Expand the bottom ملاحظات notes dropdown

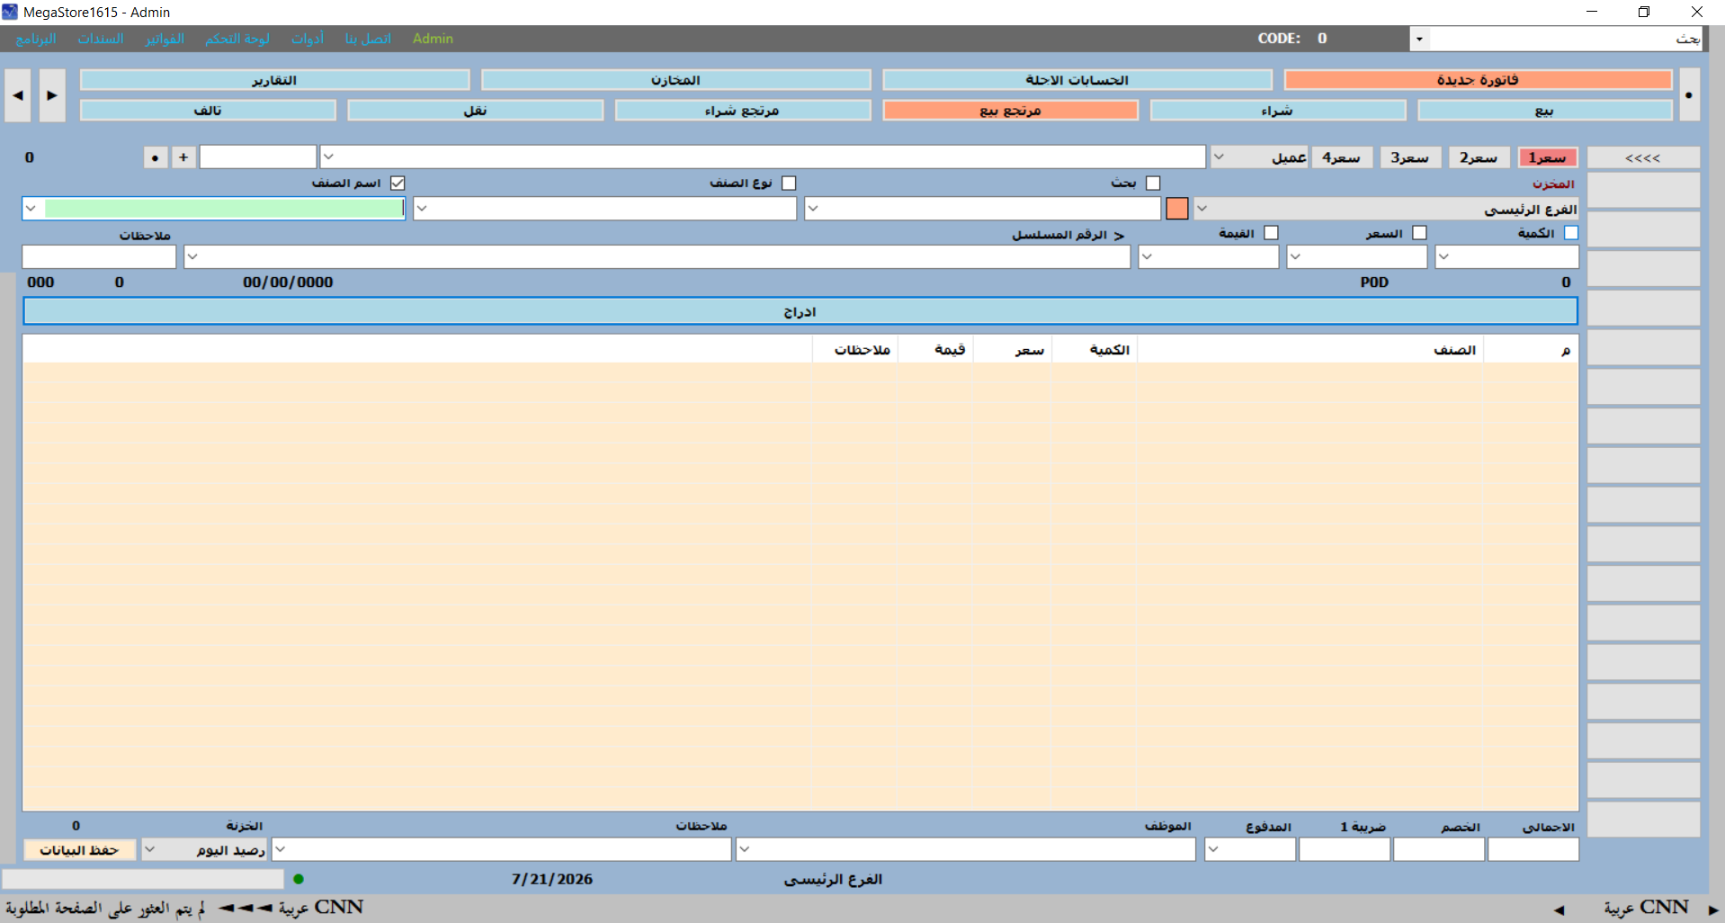click(281, 849)
